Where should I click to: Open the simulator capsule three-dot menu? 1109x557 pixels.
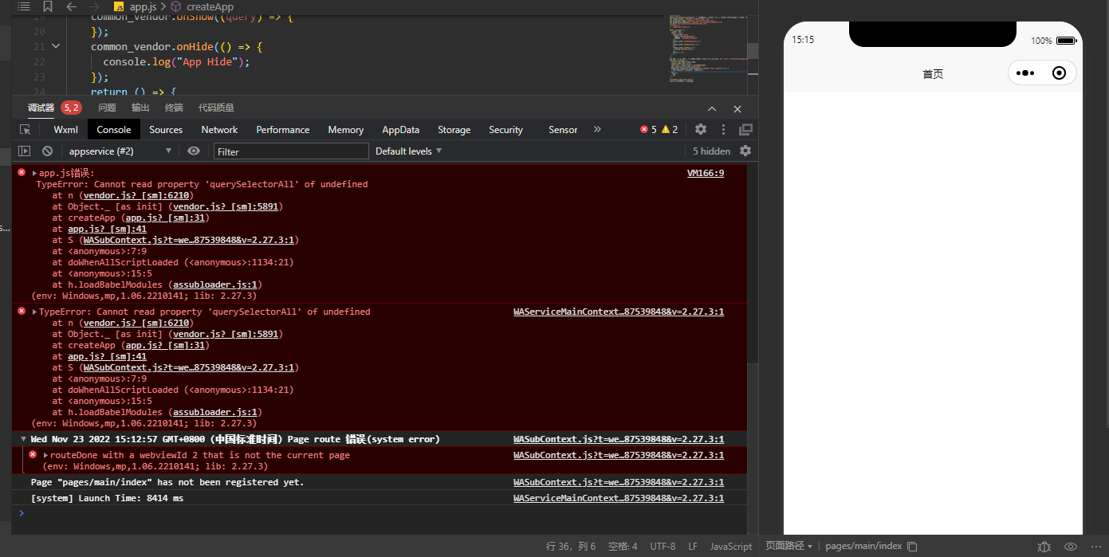(1025, 73)
